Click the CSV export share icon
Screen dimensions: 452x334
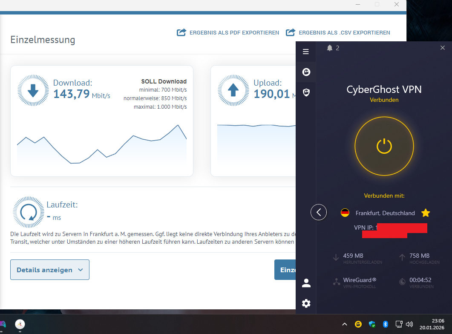point(291,32)
